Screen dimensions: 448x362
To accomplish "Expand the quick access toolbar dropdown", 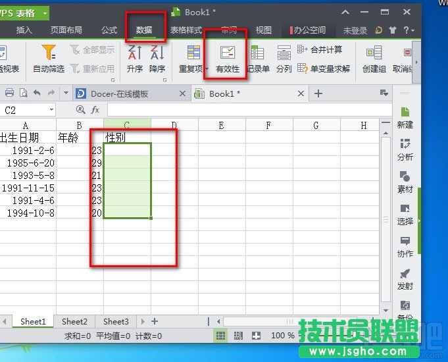I will [x=66, y=93].
